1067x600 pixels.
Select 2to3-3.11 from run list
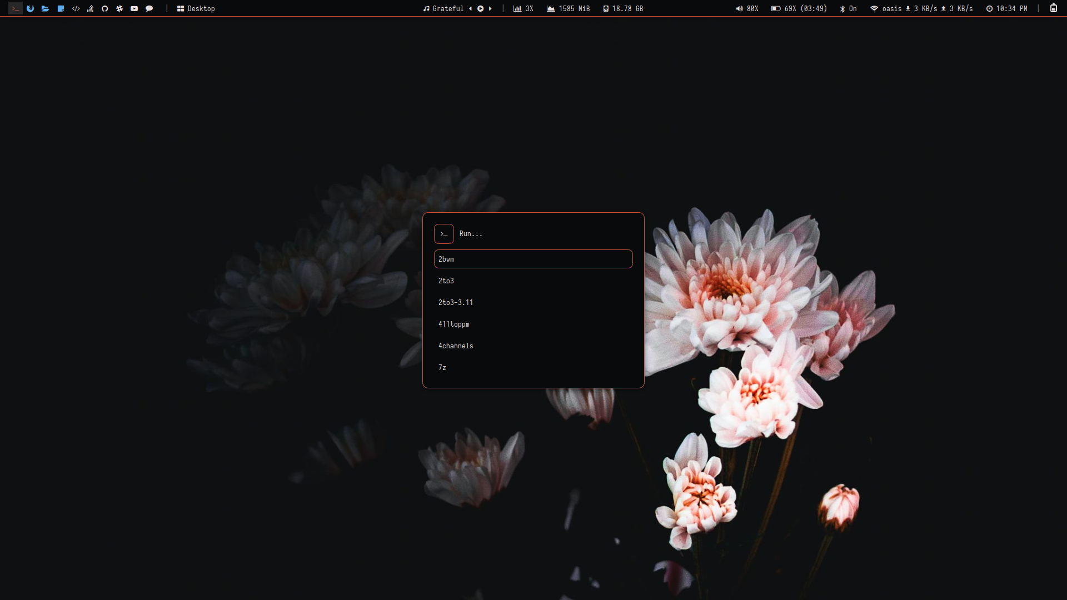click(455, 302)
